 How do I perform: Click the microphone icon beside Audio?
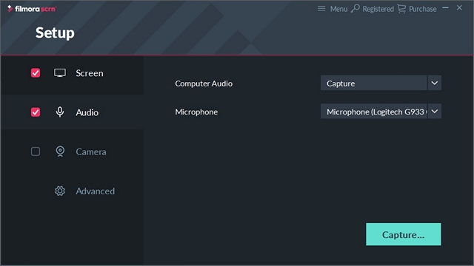[60, 112]
